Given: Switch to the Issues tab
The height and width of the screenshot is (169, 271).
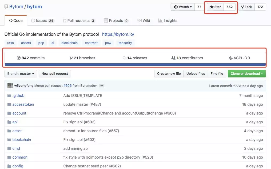Looking at the screenshot, I should coord(43,21).
